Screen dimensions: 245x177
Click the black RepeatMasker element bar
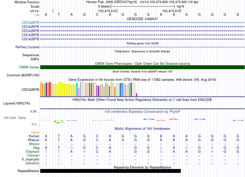tap(110, 171)
